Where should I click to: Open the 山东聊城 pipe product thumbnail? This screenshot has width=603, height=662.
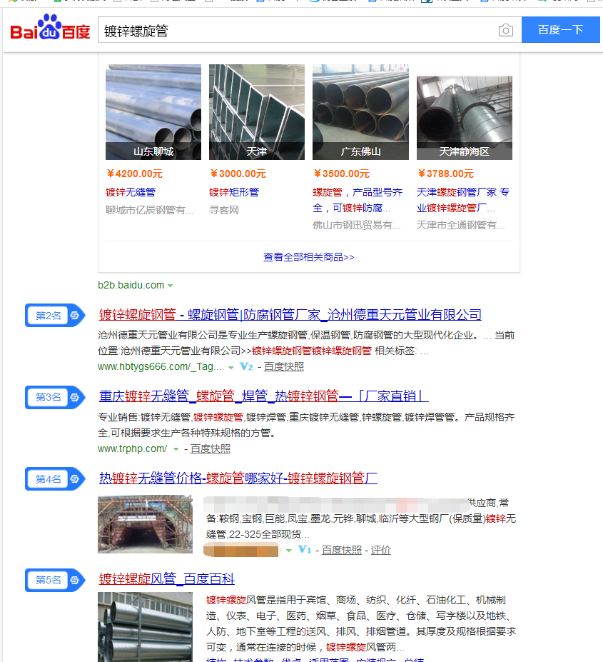pyautogui.click(x=153, y=112)
